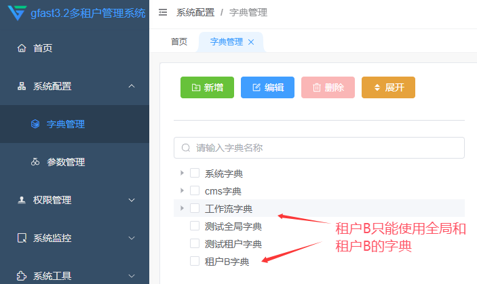Click the 权限管理 user icon
The image size is (477, 284).
coord(22,200)
